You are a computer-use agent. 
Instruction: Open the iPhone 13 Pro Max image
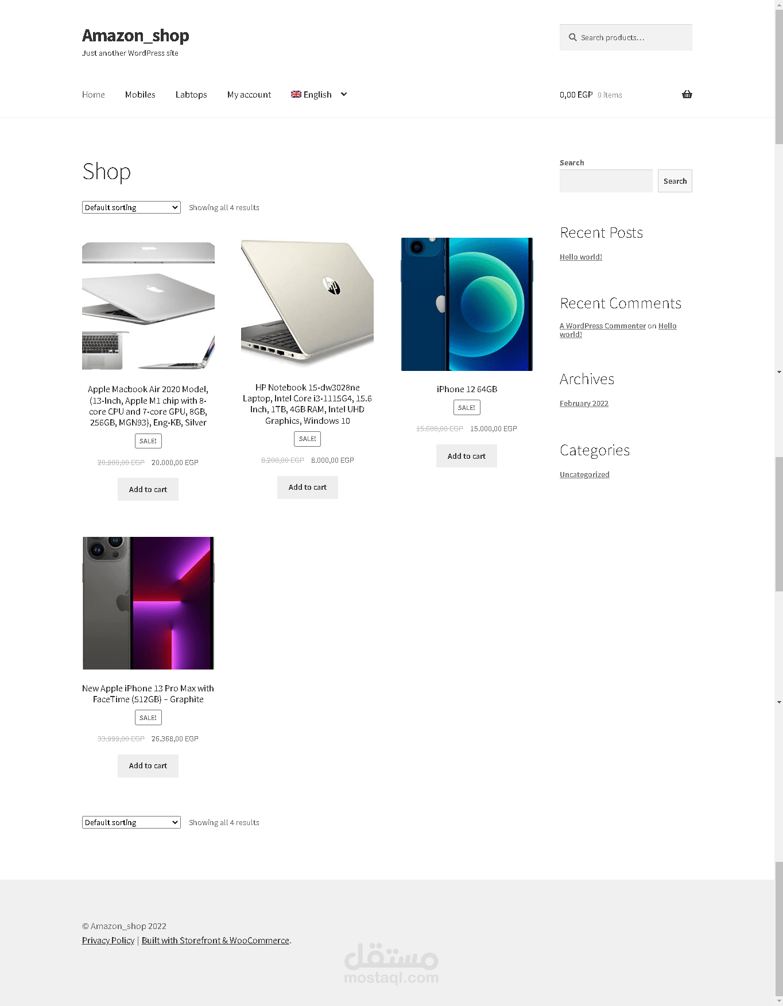coord(148,603)
